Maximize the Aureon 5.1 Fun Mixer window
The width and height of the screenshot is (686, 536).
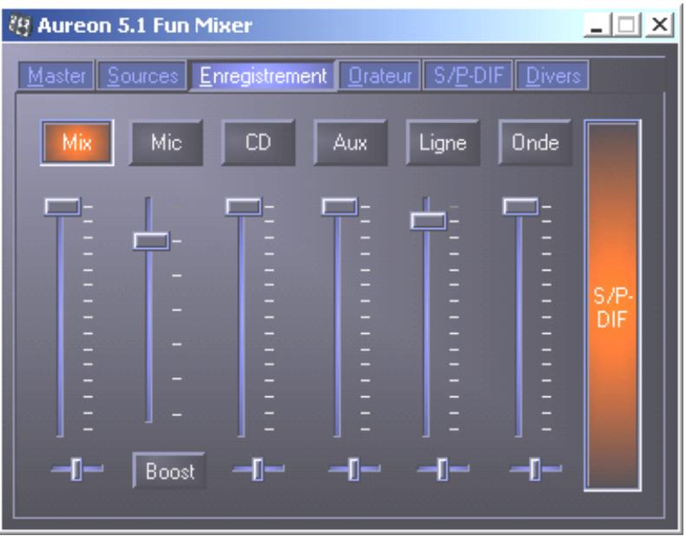click(x=626, y=25)
